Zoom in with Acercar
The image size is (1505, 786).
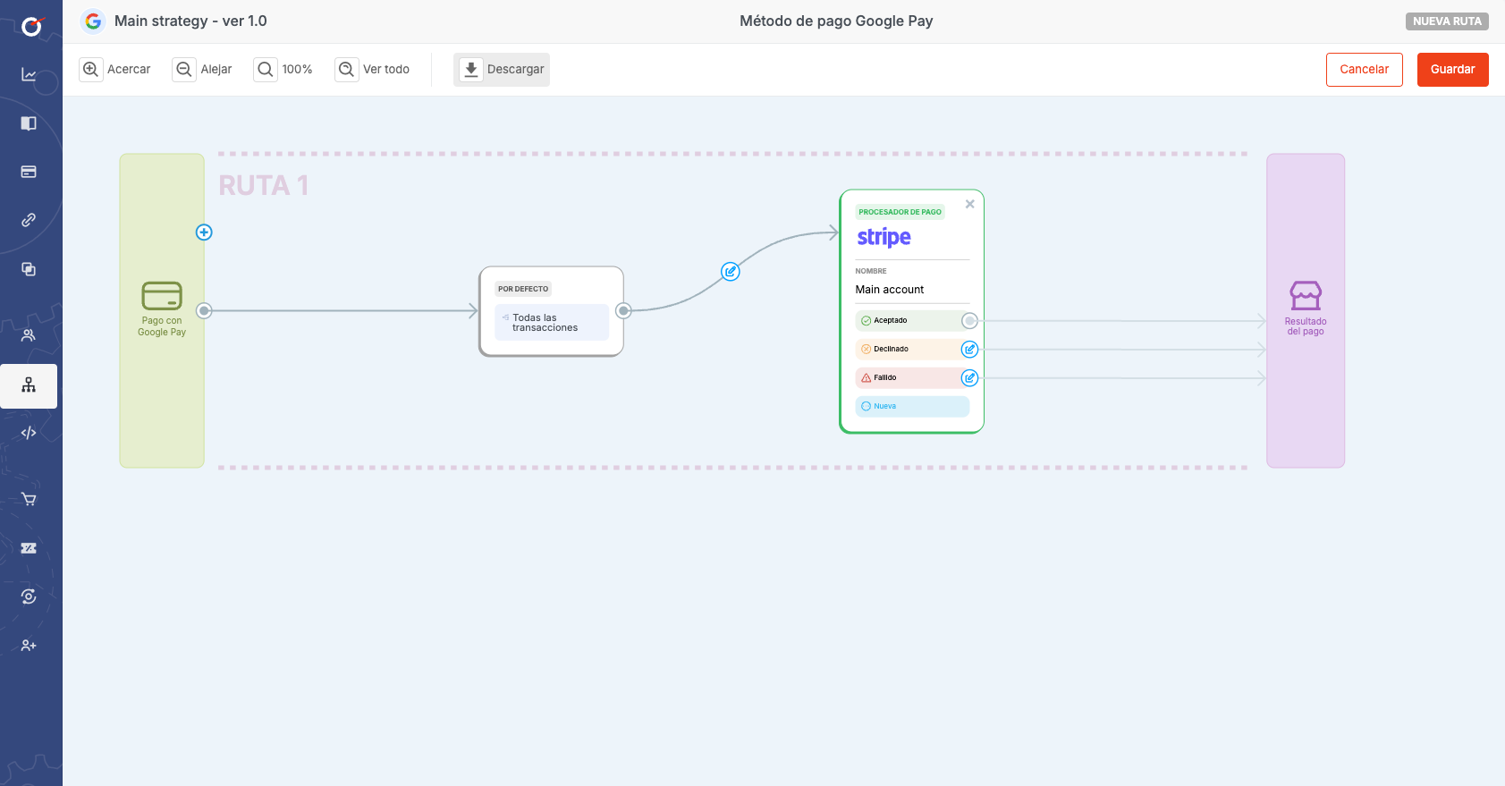point(116,69)
